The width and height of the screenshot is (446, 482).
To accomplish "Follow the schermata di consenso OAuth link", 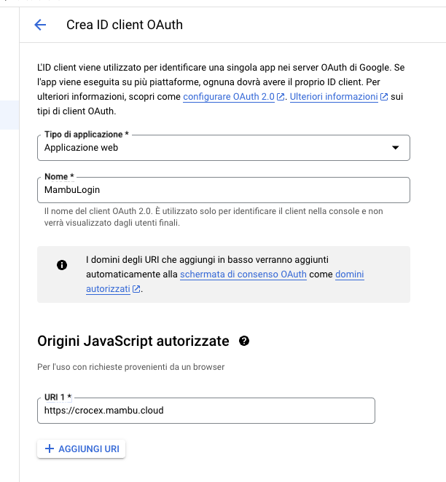I will point(243,274).
